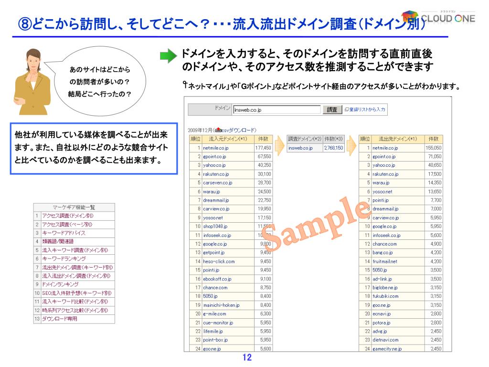Click getpoint.jp in the inbound table
Screen dimensions: 489x367
(213, 252)
